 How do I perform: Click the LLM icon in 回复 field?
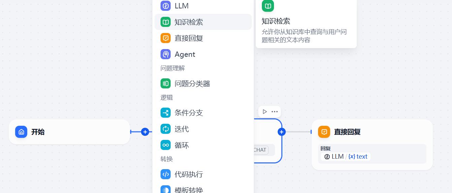pos(327,157)
